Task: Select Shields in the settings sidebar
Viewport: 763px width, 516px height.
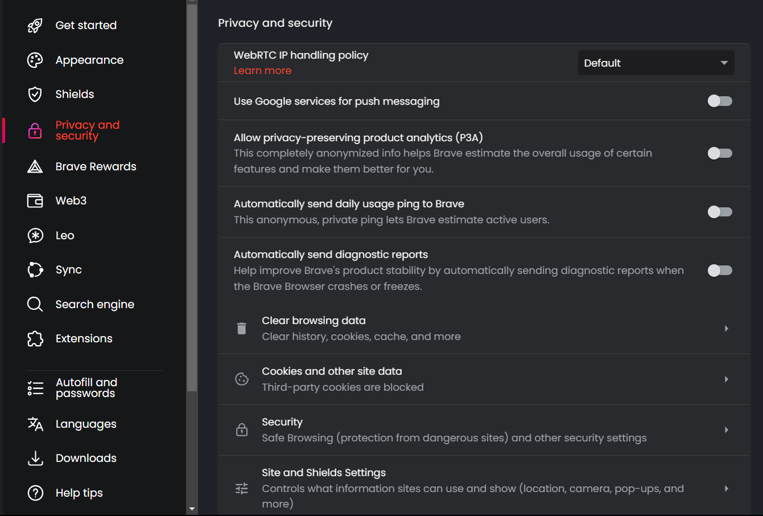Action: coord(75,95)
